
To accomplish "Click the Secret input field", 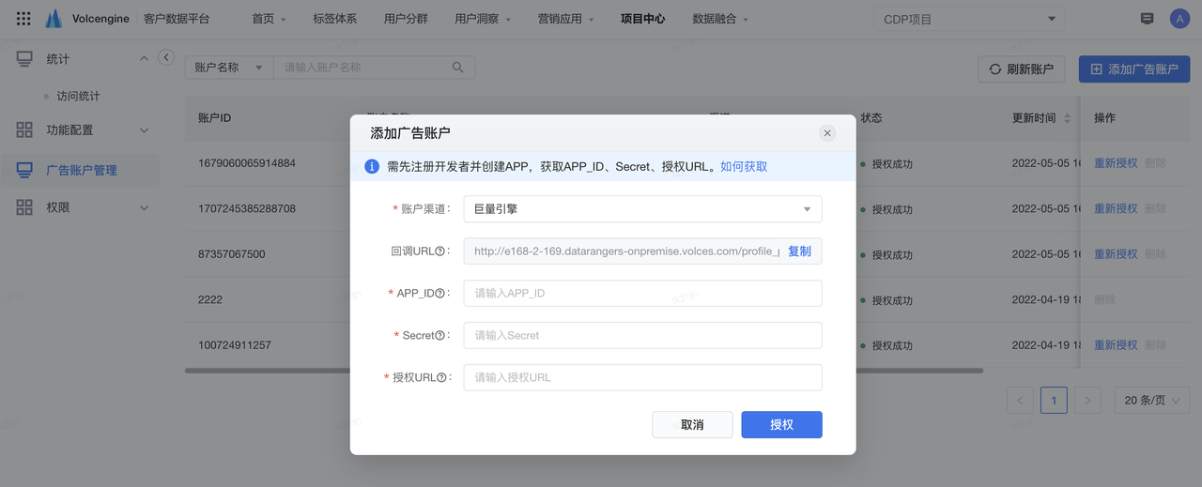I will 642,335.
